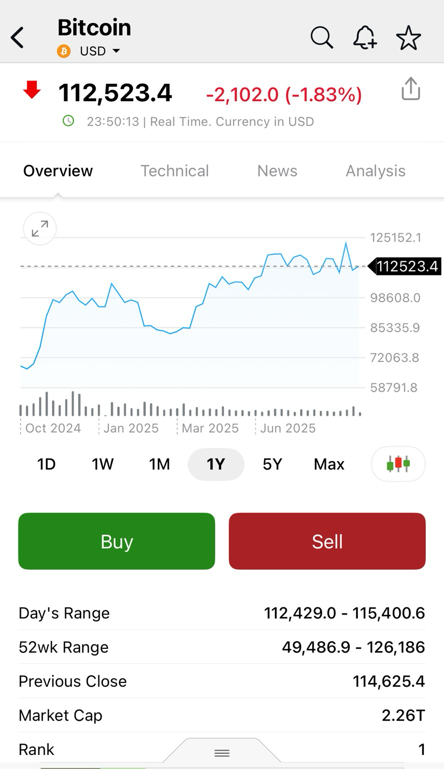Go back using the left arrow
Screen dimensions: 444x769
[18, 38]
